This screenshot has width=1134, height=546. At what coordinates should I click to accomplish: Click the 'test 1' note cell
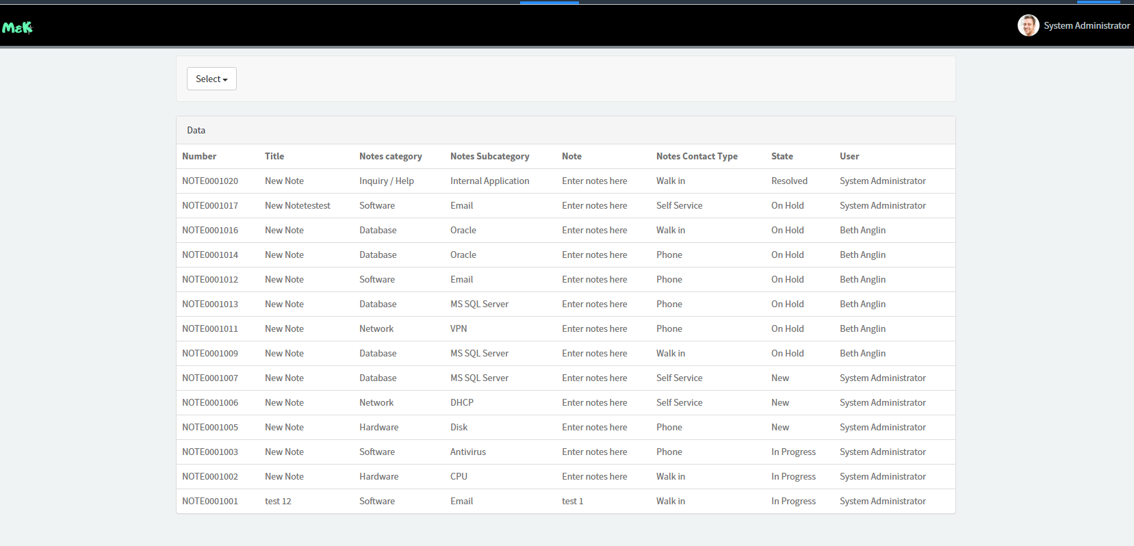(573, 501)
